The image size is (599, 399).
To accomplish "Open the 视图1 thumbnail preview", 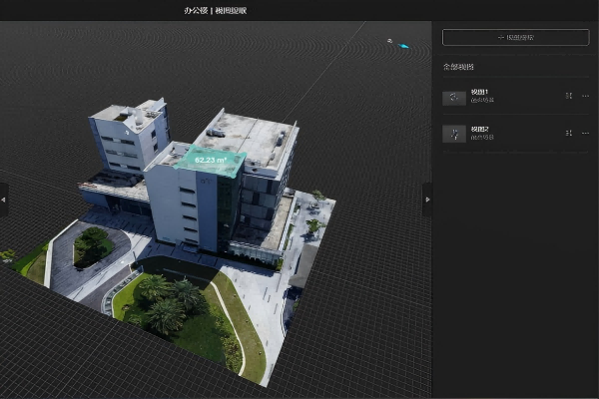I will click(x=454, y=97).
